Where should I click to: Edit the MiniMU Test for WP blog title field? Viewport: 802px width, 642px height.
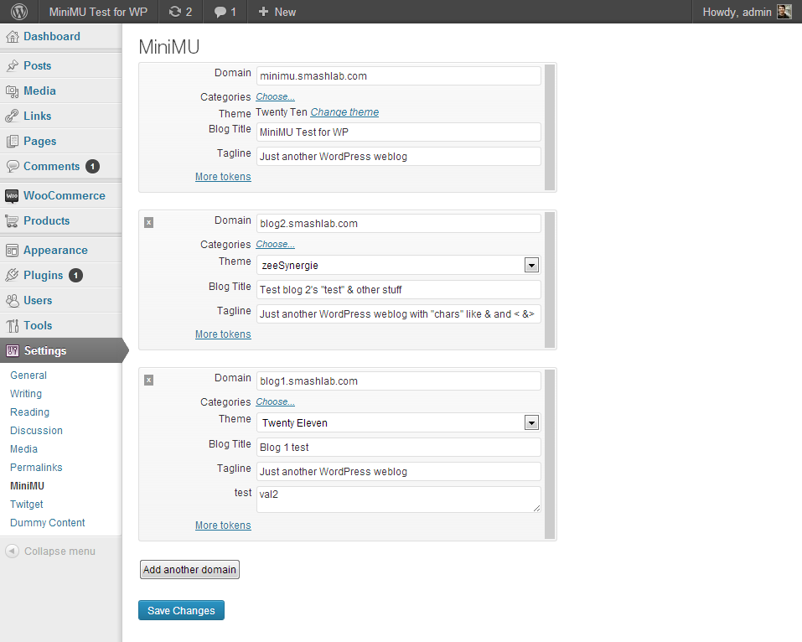click(x=398, y=132)
